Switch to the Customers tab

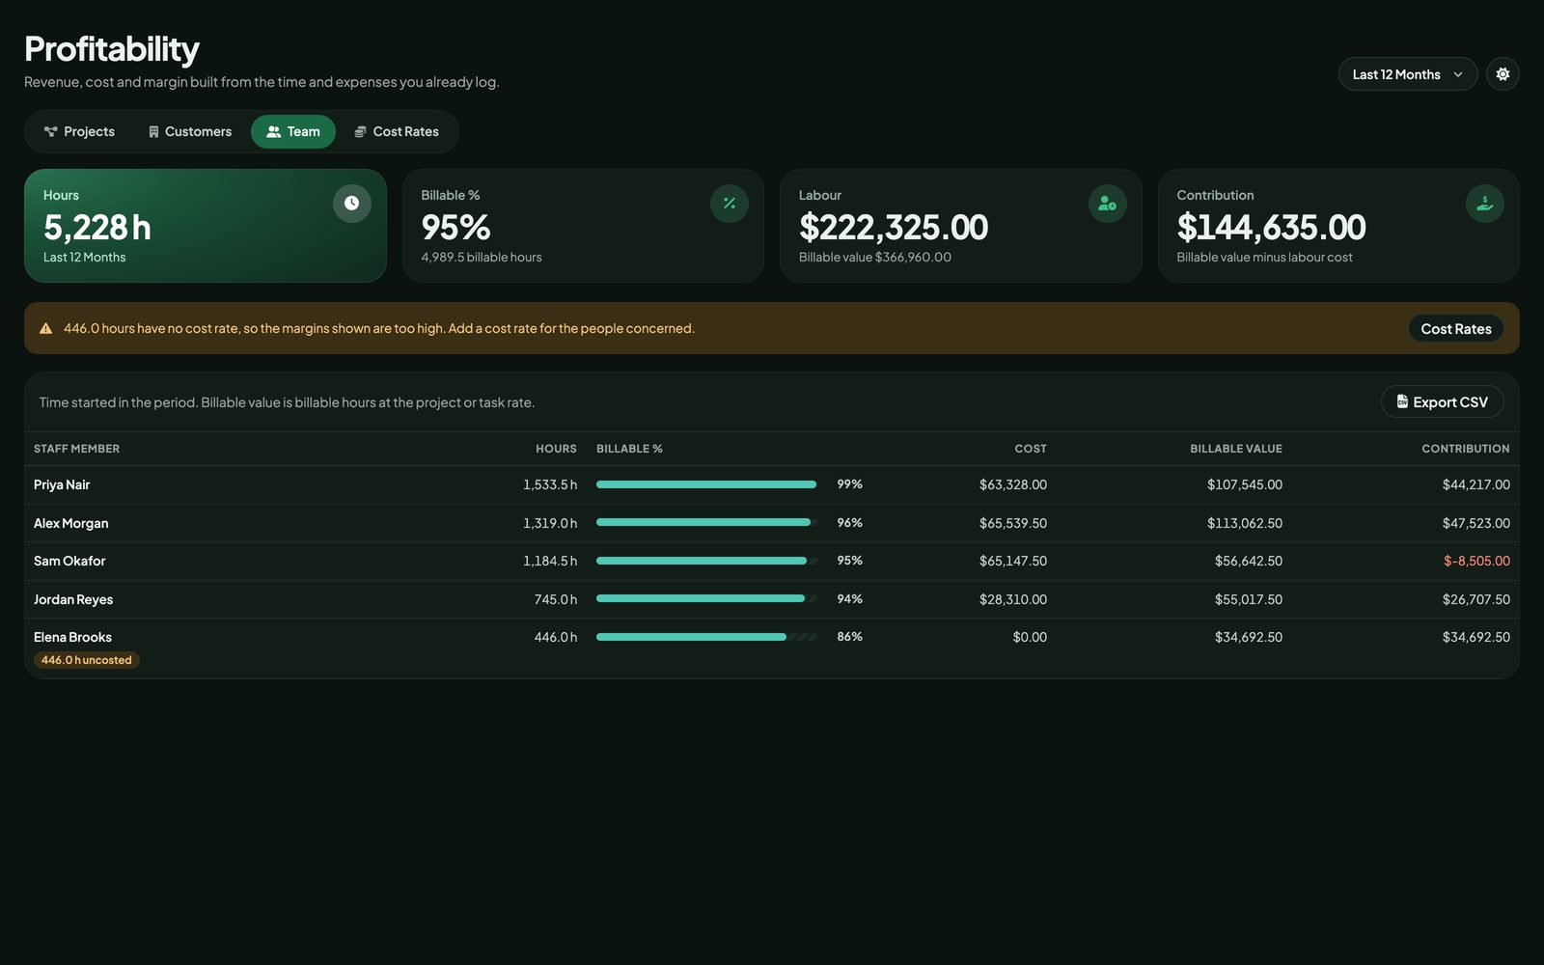[190, 132]
